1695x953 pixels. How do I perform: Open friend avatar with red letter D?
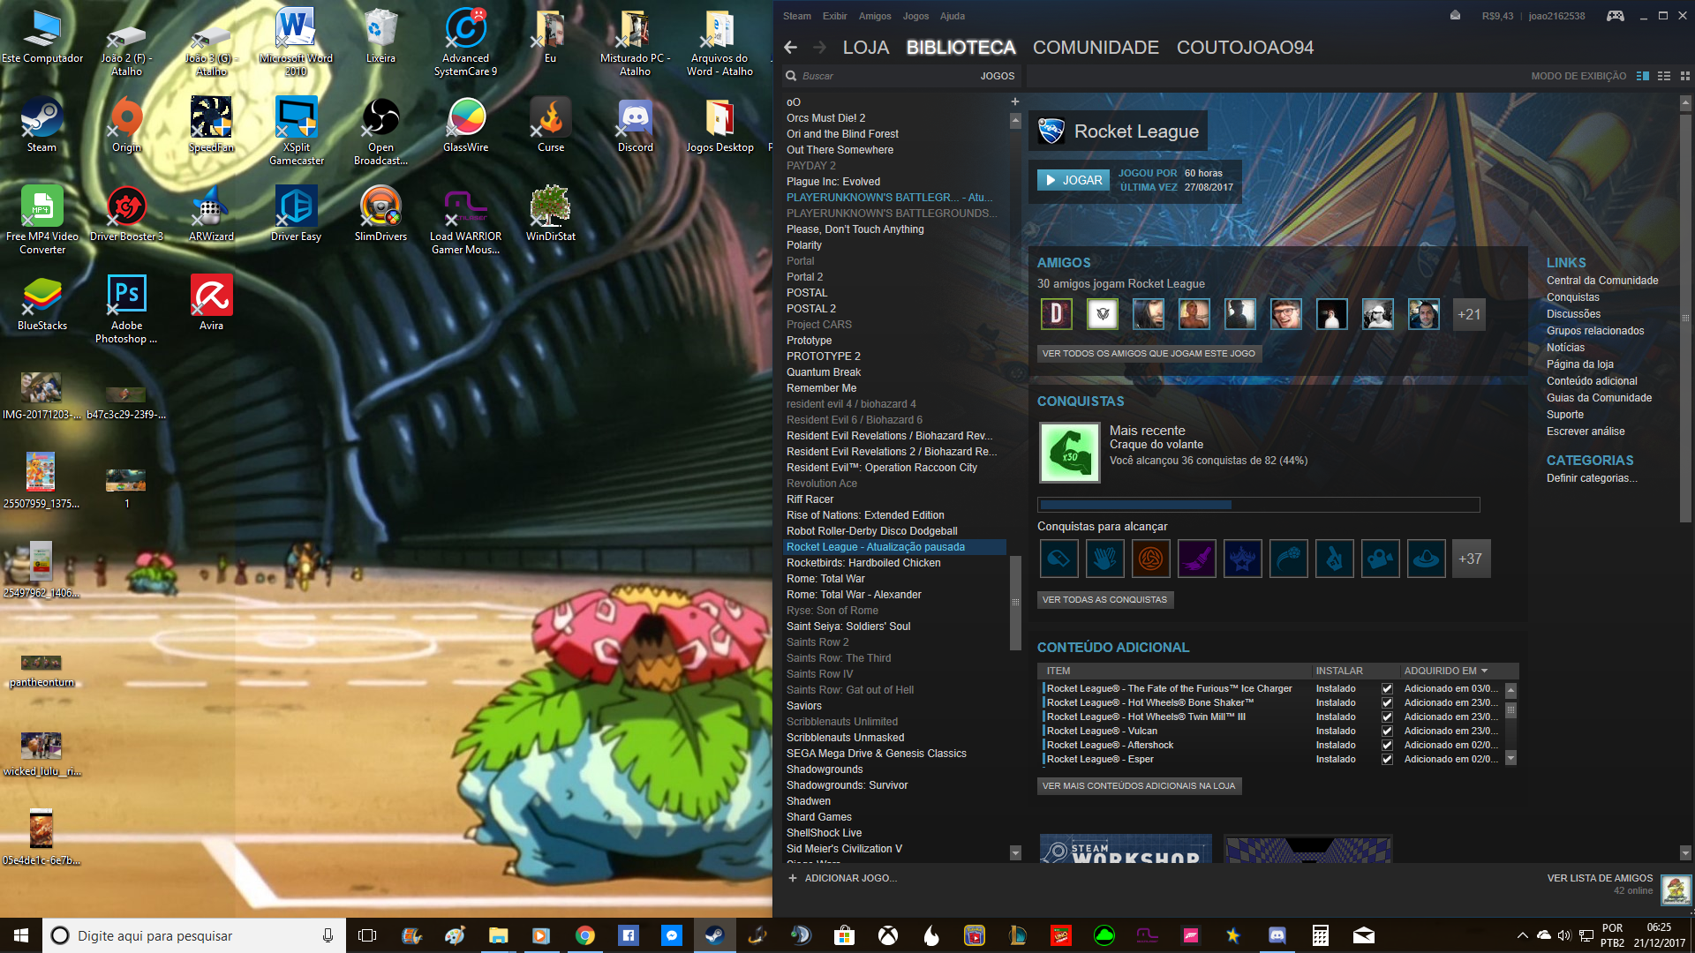(x=1057, y=314)
